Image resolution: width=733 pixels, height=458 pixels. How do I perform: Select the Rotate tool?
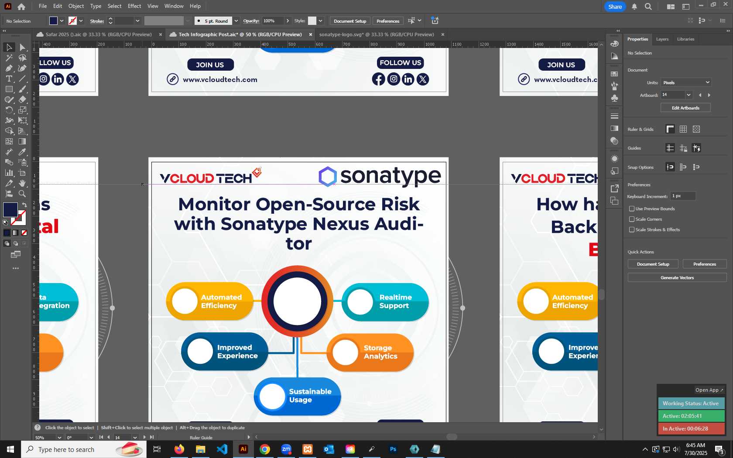point(9,110)
